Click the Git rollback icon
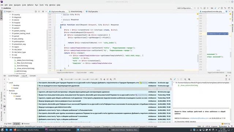The width and height of the screenshot is (234, 132). pyautogui.click(x=225, y=8)
